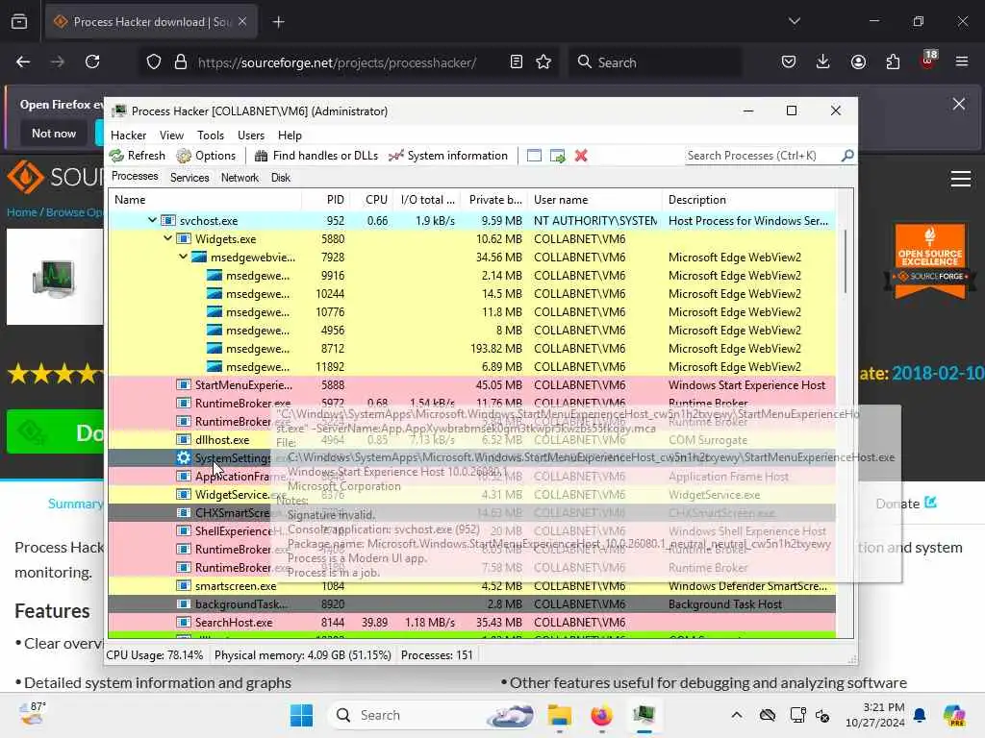Select msedgewebview process with PID 8712
The height and width of the screenshot is (738, 985).
[471, 348]
